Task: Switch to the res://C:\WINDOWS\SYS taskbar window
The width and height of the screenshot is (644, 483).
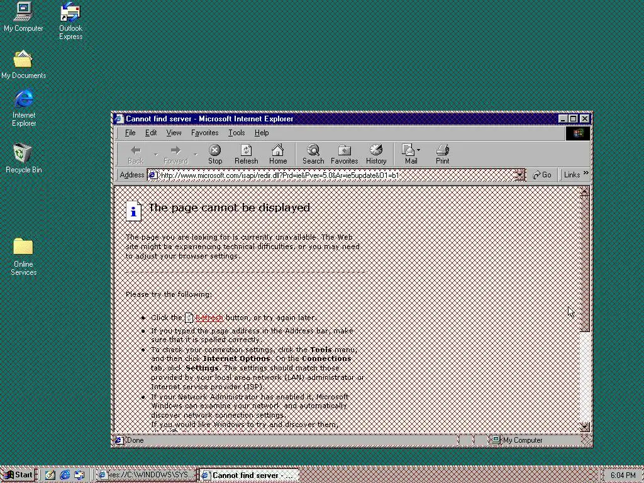Action: click(146, 475)
